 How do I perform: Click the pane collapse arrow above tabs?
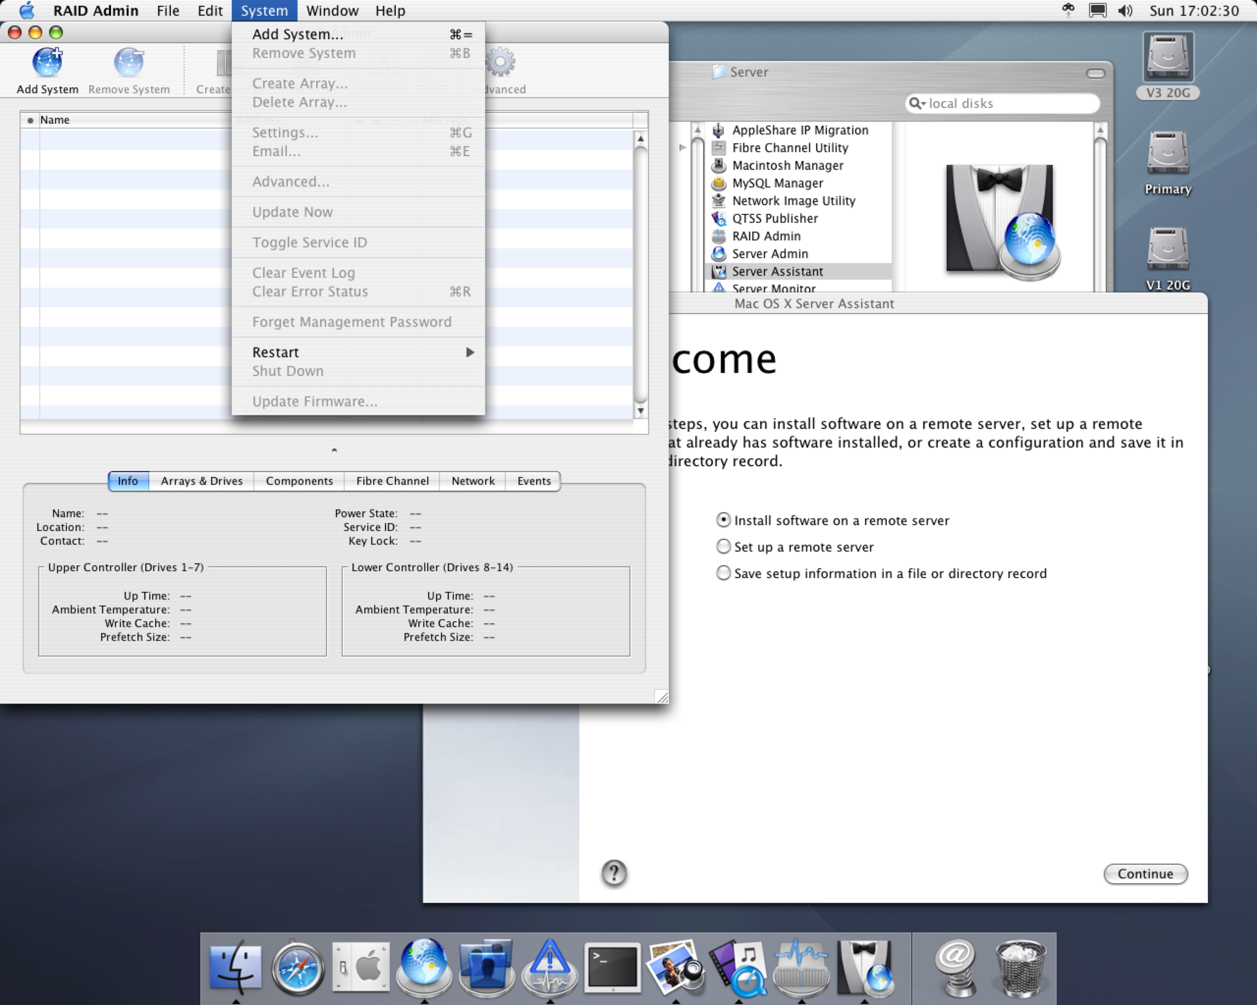tap(334, 450)
